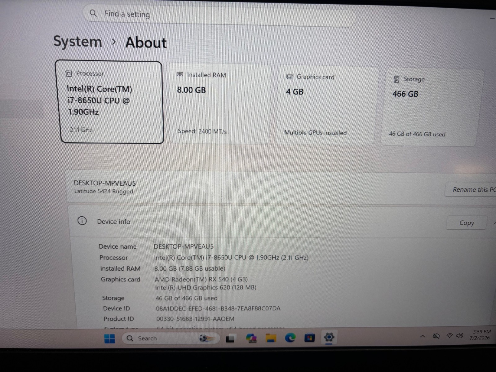
Task: Click the Graphics card monitor icon
Action: (290, 76)
